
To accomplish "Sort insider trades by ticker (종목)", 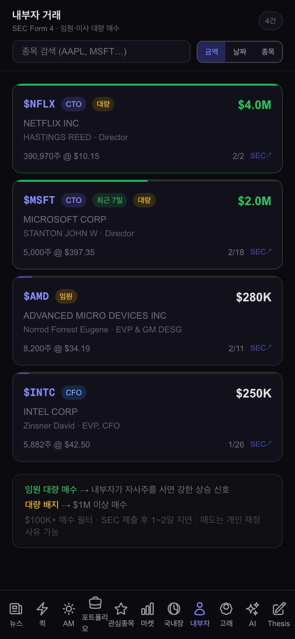I will point(268,51).
